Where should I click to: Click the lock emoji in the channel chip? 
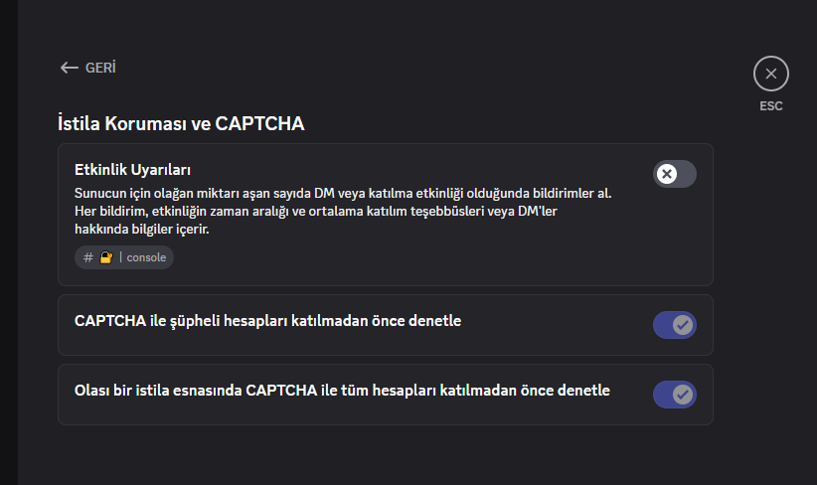(x=106, y=257)
